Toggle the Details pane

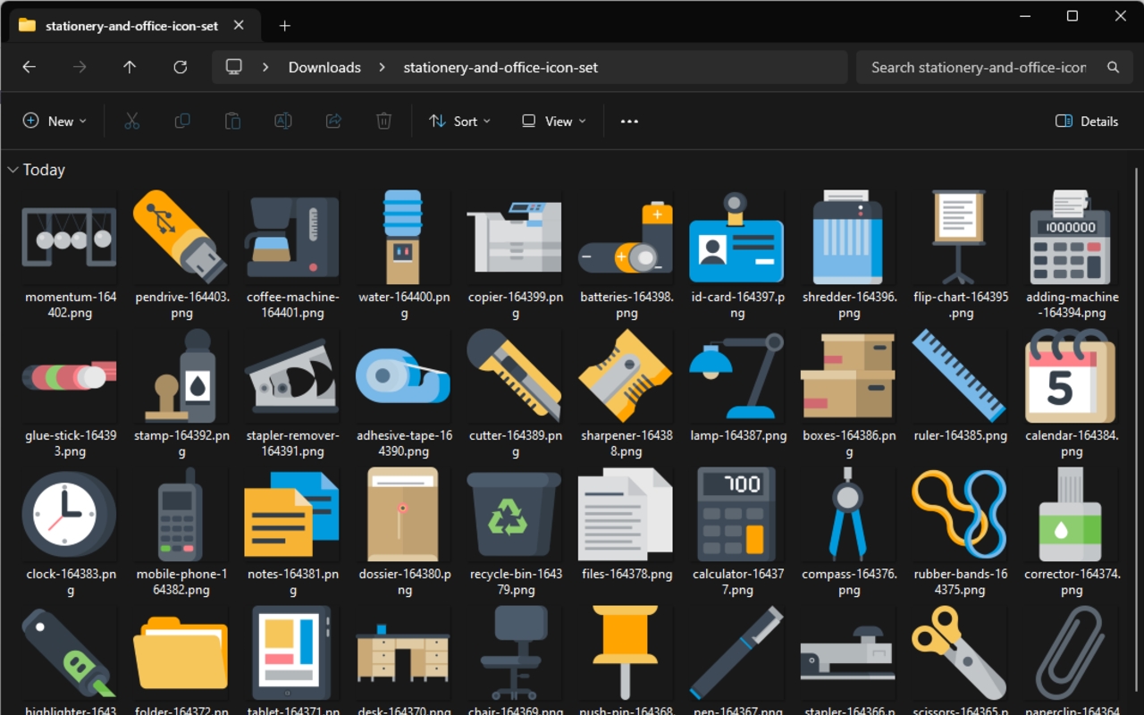coord(1086,121)
